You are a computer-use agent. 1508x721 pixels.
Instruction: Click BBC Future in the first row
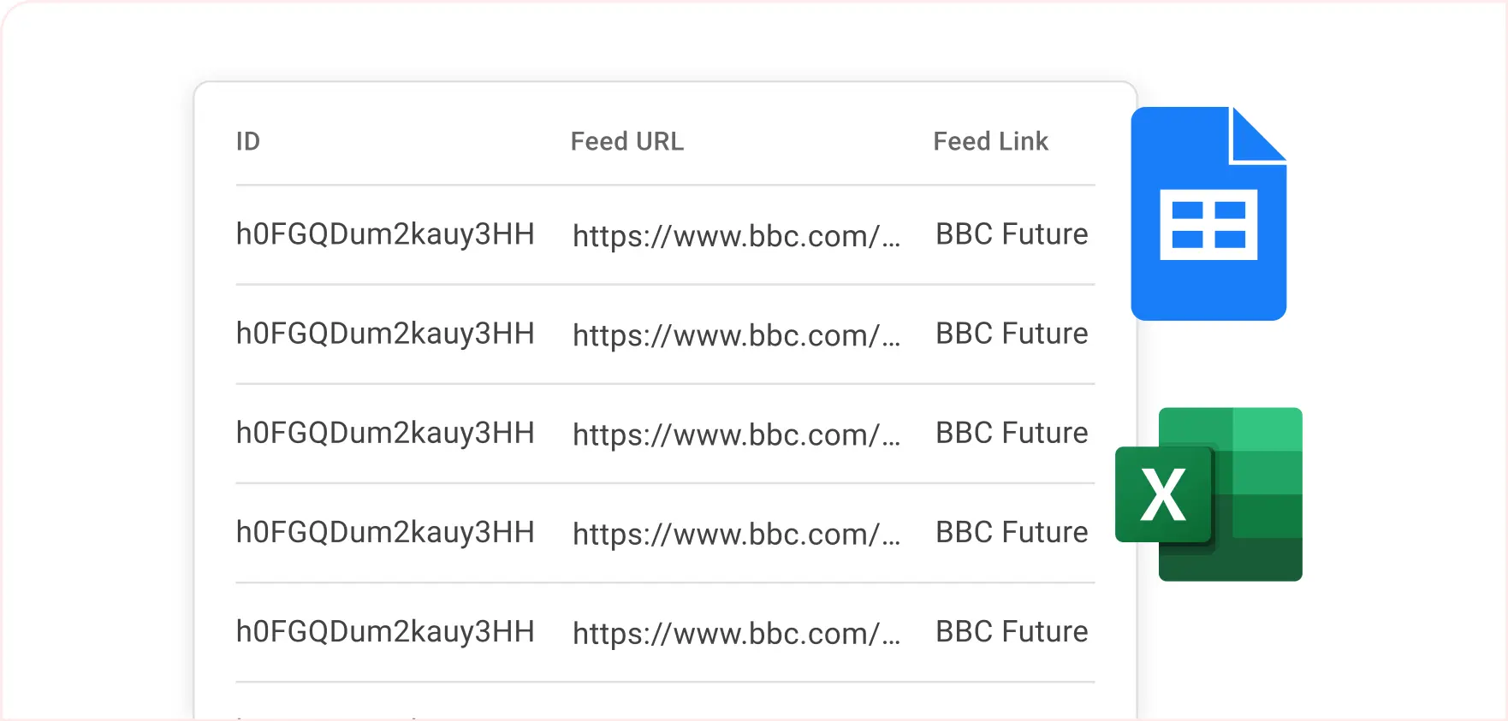pyautogui.click(x=1012, y=234)
